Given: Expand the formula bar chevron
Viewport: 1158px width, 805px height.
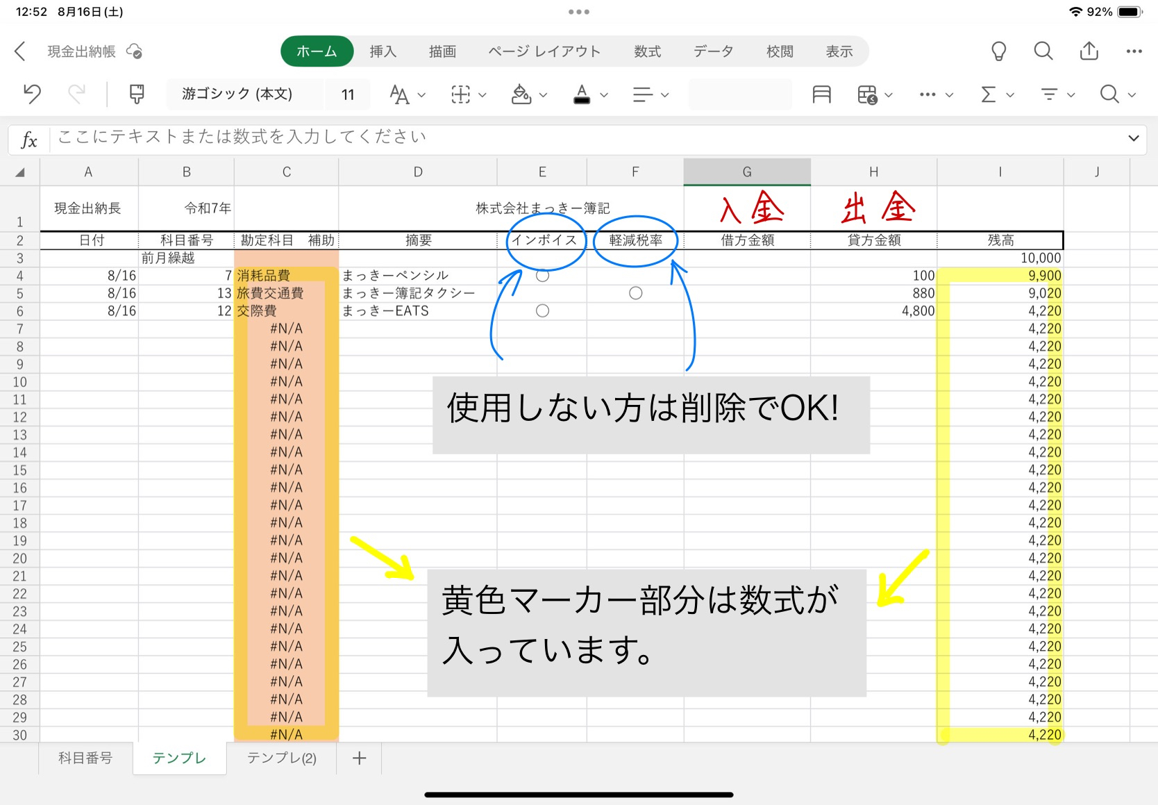Looking at the screenshot, I should [x=1134, y=138].
